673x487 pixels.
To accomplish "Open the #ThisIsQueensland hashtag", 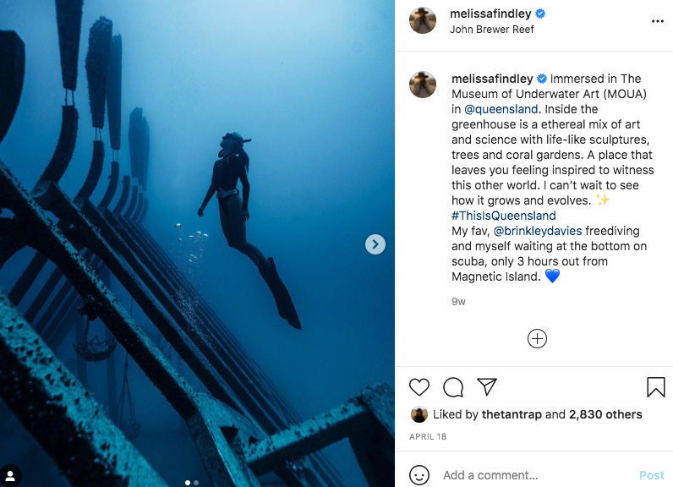I will (503, 216).
